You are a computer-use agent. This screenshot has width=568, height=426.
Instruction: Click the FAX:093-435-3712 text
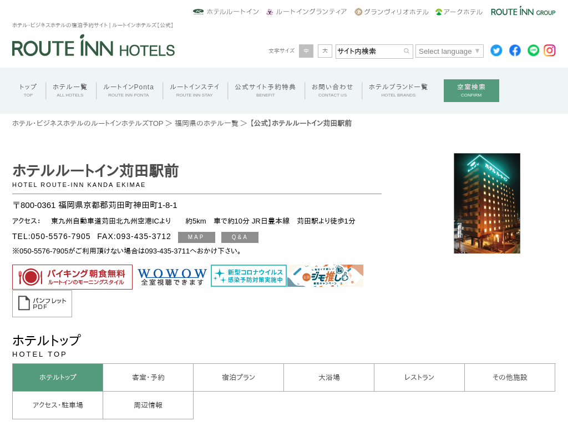[x=134, y=236]
